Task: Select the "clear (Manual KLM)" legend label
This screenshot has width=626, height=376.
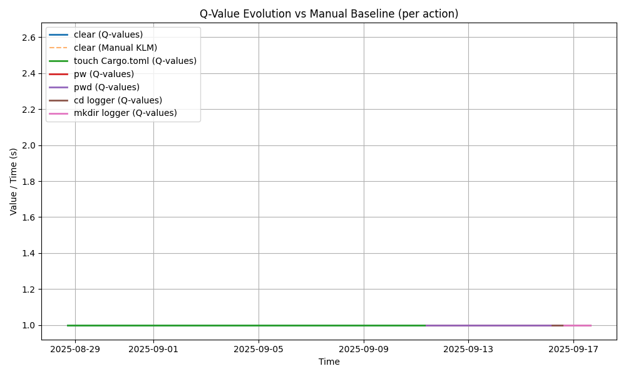Action: click(115, 48)
